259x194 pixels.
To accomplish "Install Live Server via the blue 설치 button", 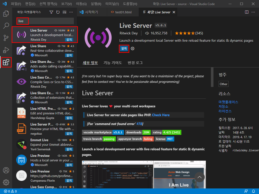I will pos(124,48).
